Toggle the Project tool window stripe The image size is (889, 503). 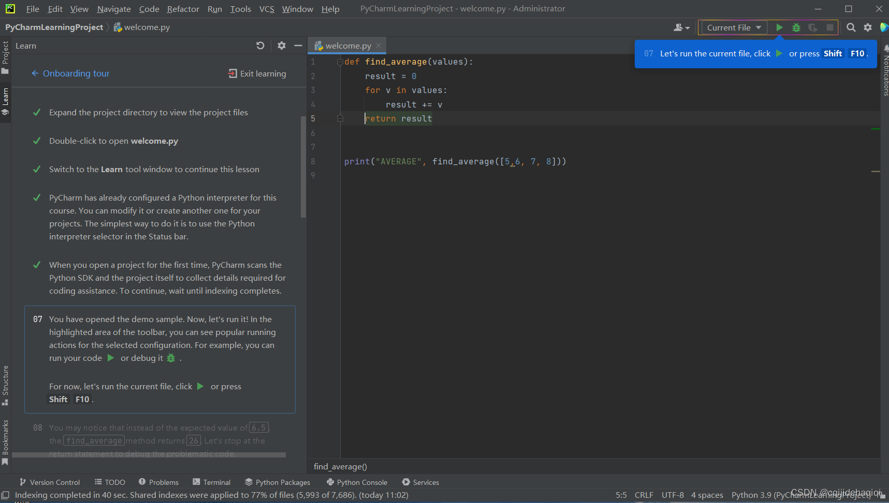pos(6,57)
